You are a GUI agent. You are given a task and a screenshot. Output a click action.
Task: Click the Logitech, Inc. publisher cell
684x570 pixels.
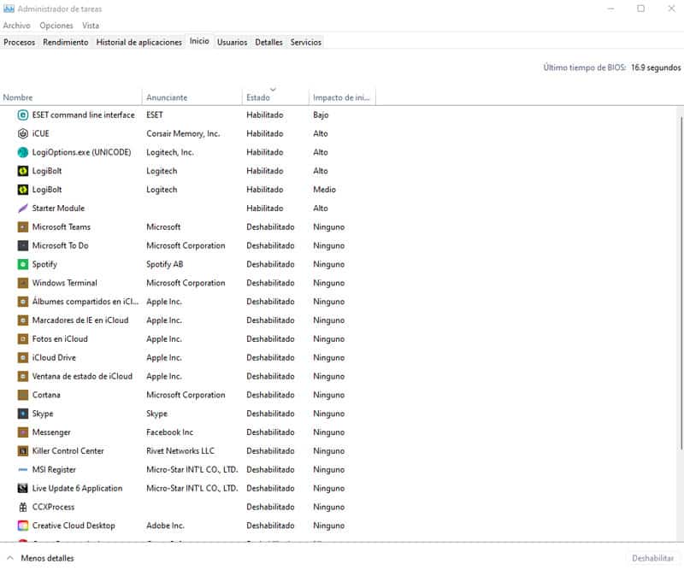[x=170, y=153]
